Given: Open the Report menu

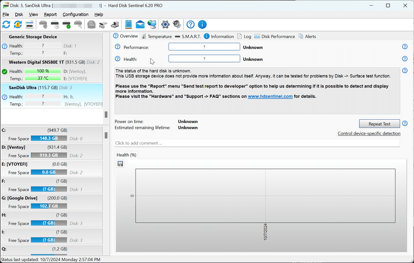Looking at the screenshot, I should [x=50, y=14].
